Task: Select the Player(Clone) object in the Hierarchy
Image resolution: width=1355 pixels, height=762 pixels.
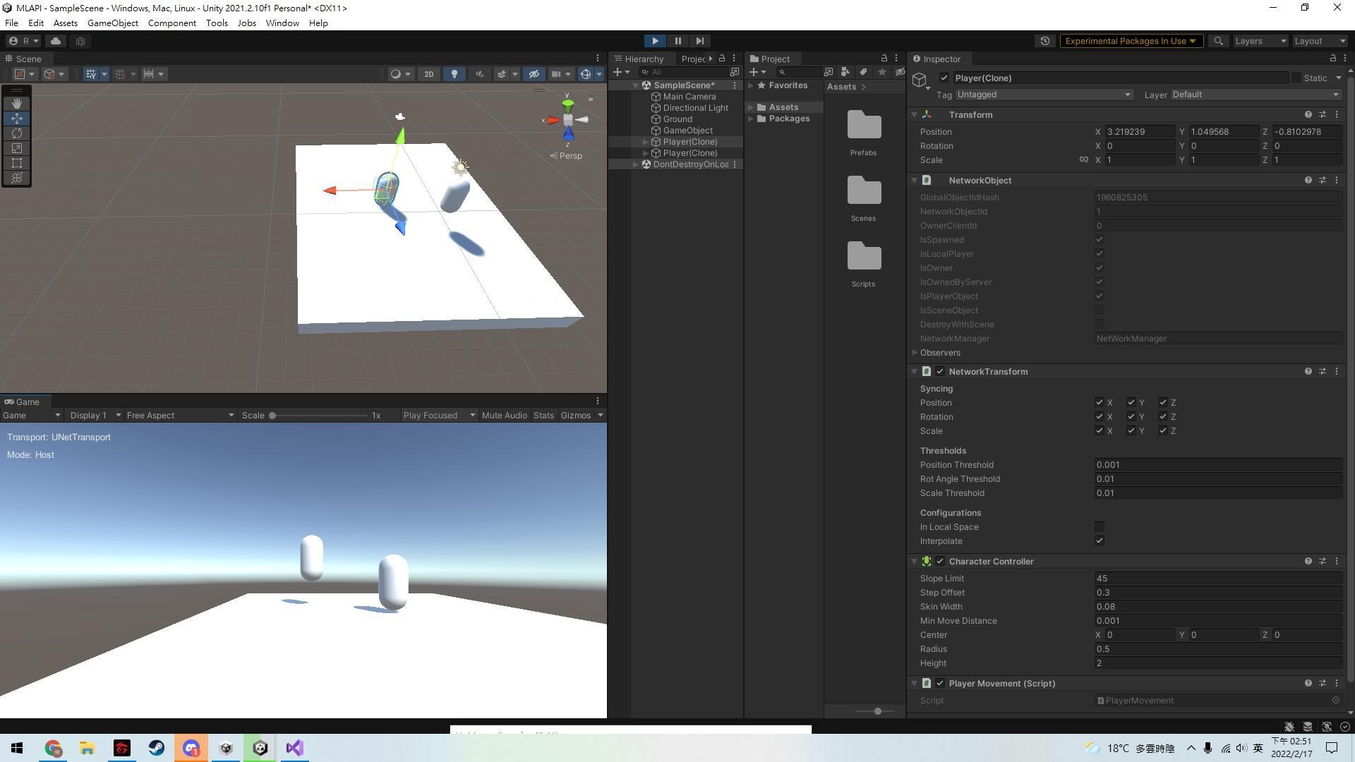Action: point(689,142)
